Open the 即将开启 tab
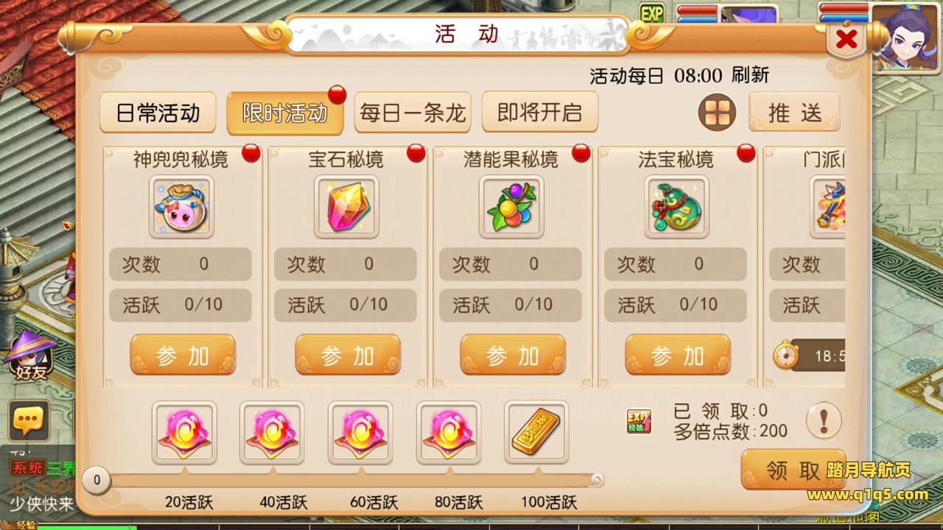Image resolution: width=943 pixels, height=530 pixels. (540, 113)
